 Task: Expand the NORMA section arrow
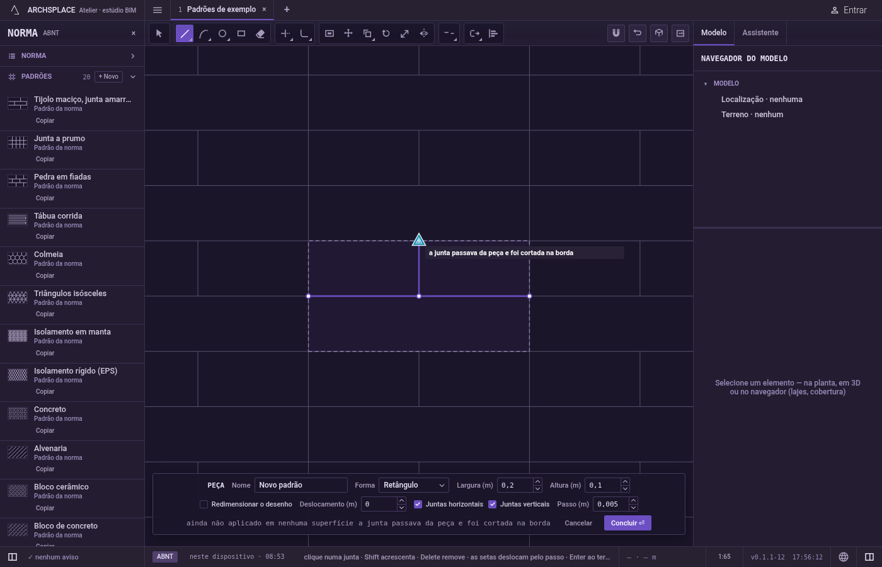(133, 56)
